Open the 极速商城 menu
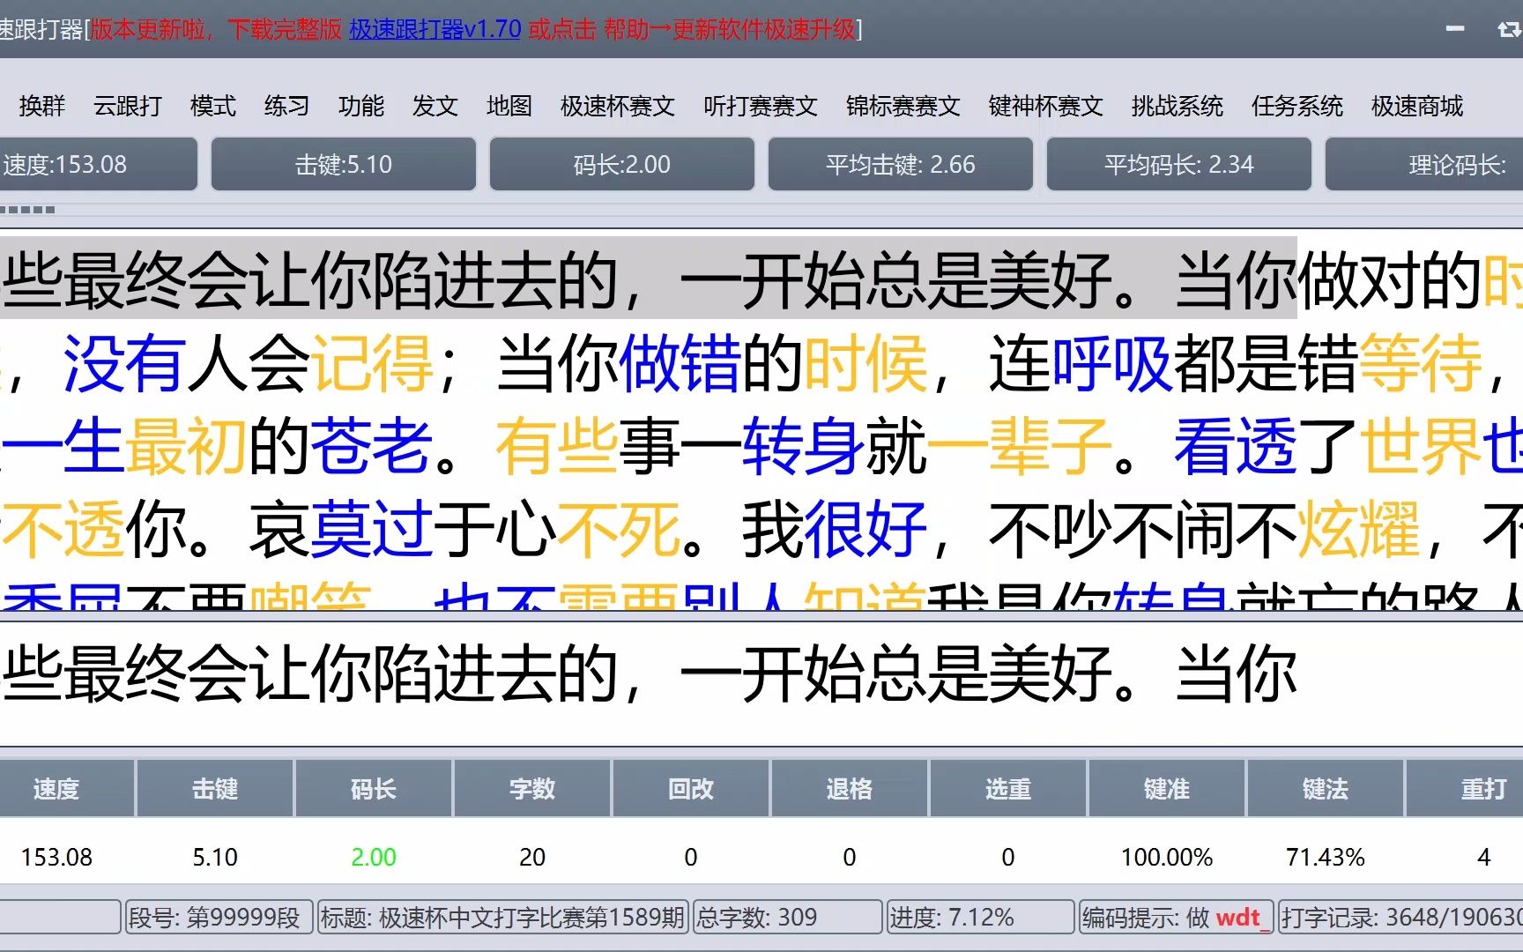The image size is (1523, 952). tap(1417, 106)
